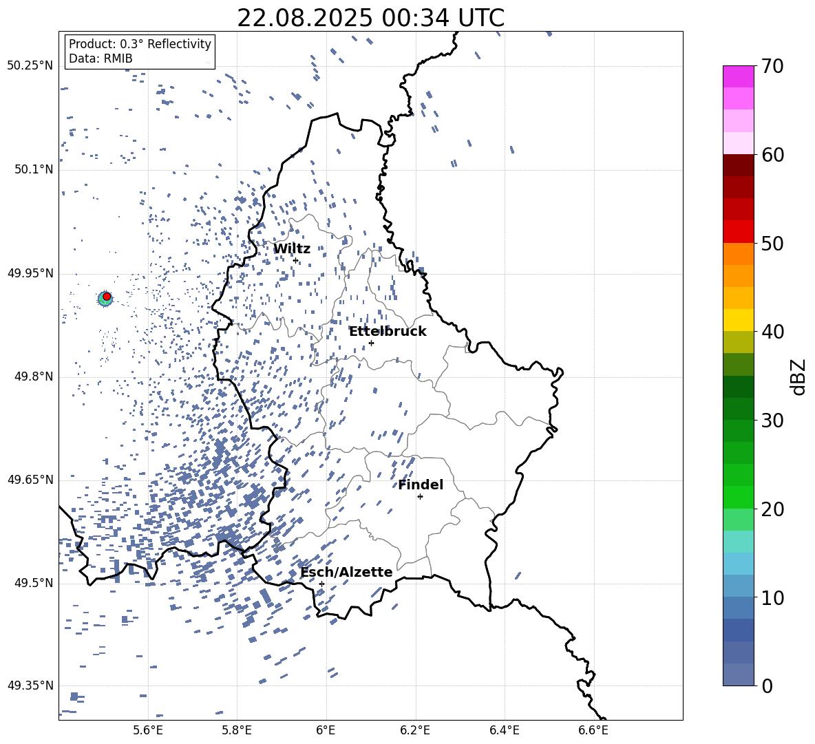The height and width of the screenshot is (744, 815).
Task: Click the yellow 40 dBZ colorbar segment
Action: 738,320
